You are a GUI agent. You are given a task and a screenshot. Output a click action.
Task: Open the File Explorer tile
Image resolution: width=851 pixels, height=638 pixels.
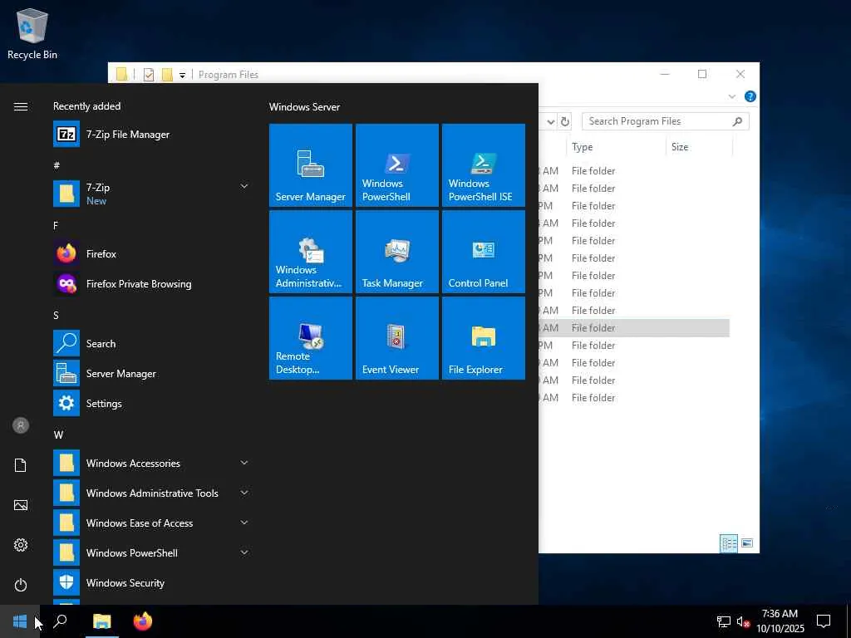pos(483,338)
